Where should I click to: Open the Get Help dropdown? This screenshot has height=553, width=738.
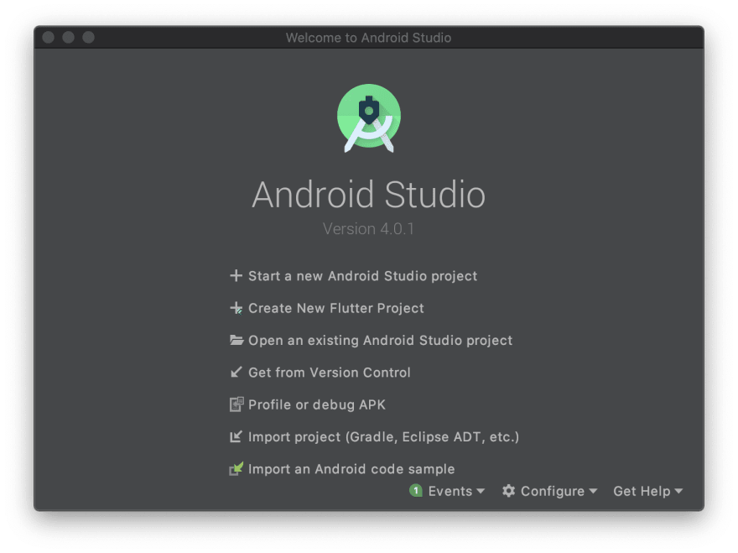[647, 491]
